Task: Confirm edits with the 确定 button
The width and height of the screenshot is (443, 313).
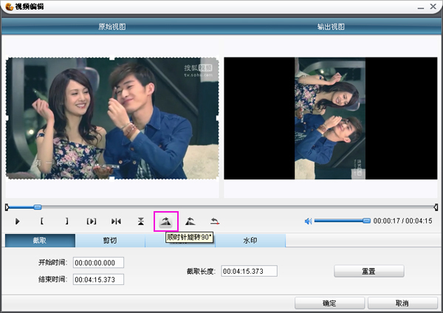Action: coord(329,303)
